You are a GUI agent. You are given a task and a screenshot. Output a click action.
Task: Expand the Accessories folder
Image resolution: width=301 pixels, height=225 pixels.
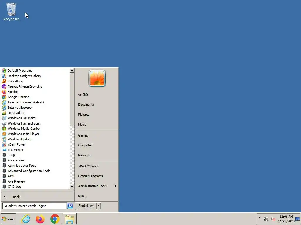click(x=16, y=160)
